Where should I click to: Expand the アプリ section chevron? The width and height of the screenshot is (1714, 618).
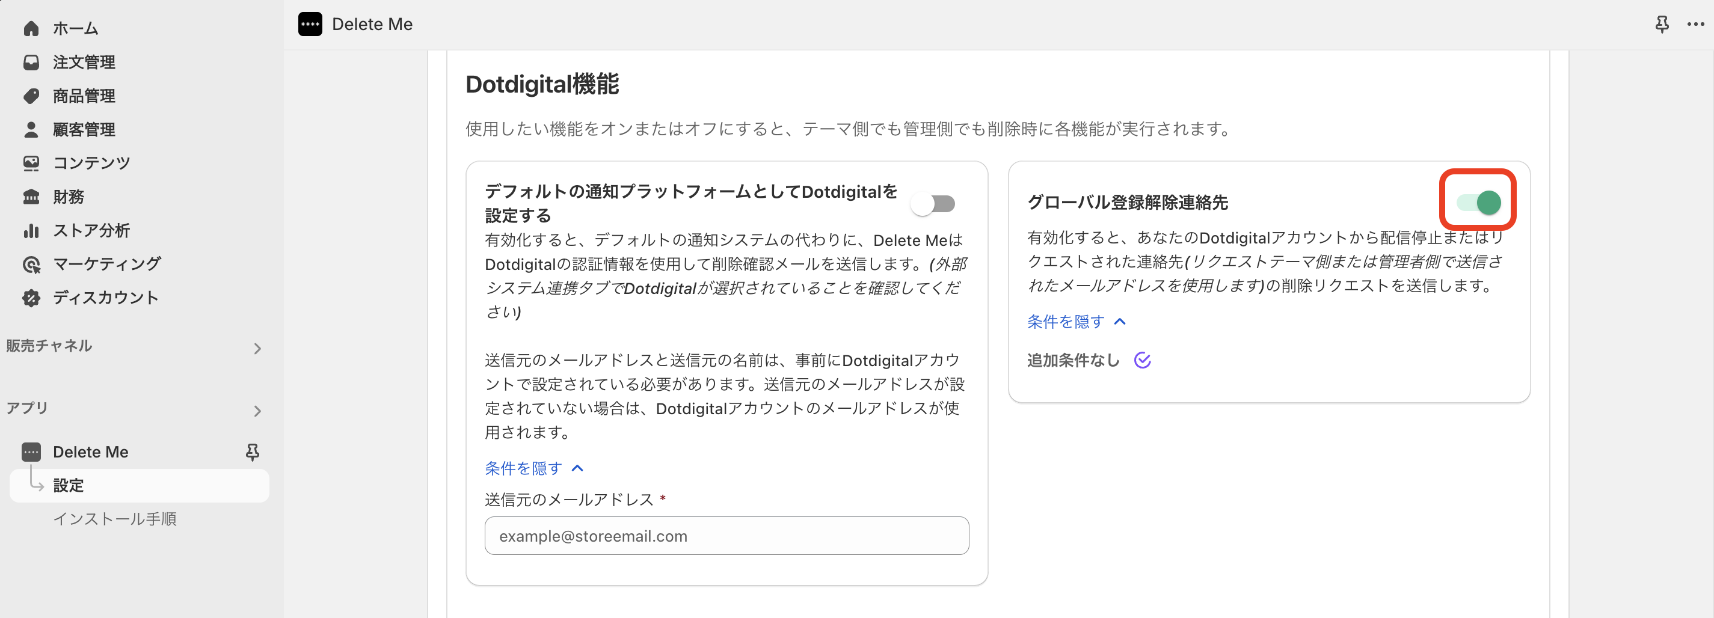tap(257, 411)
